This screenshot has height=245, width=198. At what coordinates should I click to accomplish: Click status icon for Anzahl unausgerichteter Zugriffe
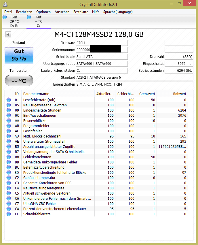[x=9, y=146]
